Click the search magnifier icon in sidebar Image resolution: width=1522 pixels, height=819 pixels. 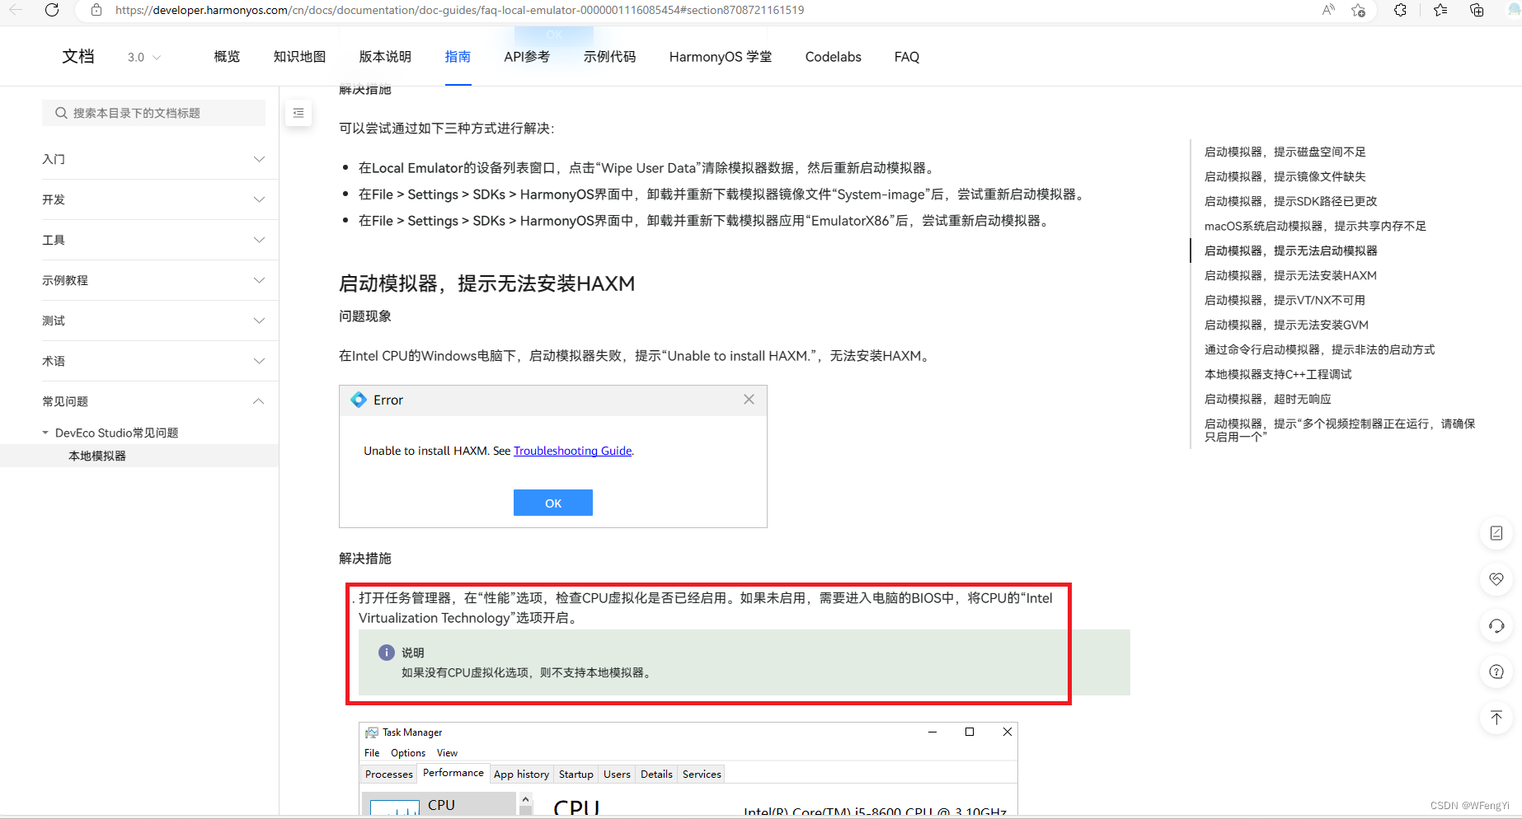[x=61, y=113]
